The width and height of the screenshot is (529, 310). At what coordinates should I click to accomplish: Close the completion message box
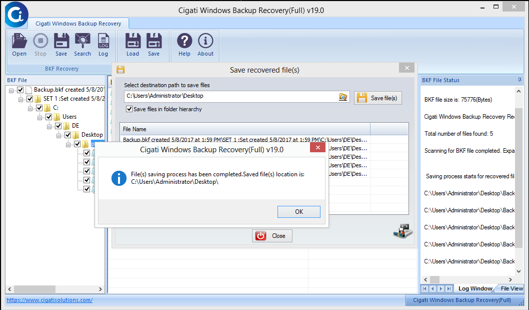(317, 147)
